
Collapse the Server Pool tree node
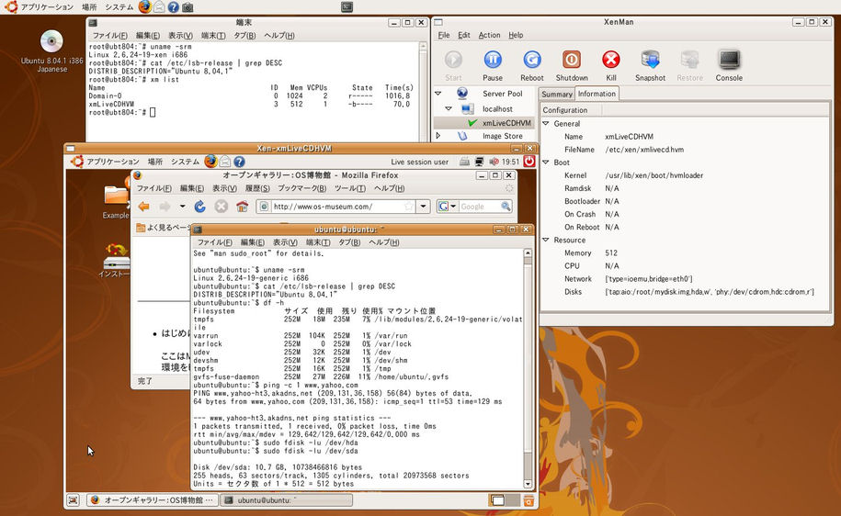point(438,94)
